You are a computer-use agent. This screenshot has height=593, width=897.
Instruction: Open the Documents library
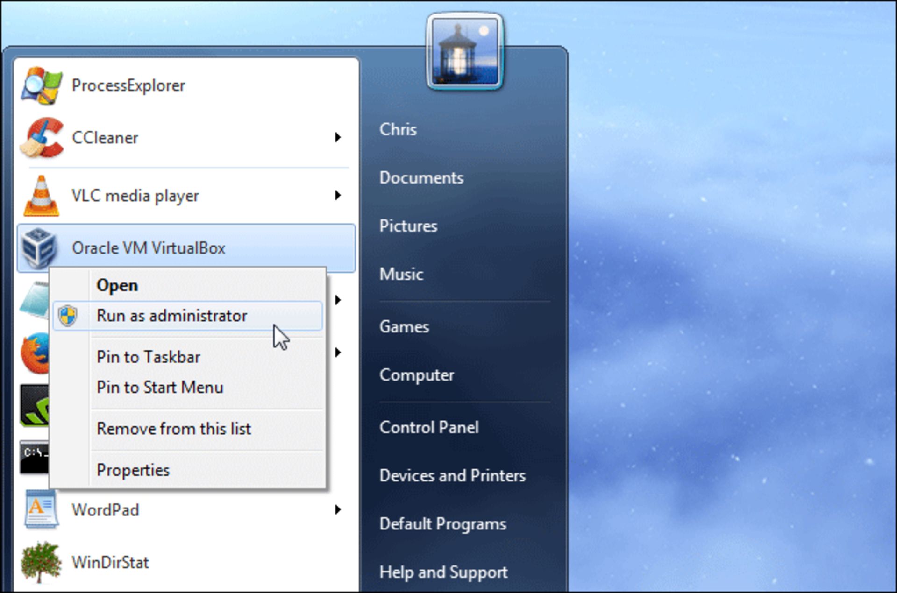tap(421, 178)
